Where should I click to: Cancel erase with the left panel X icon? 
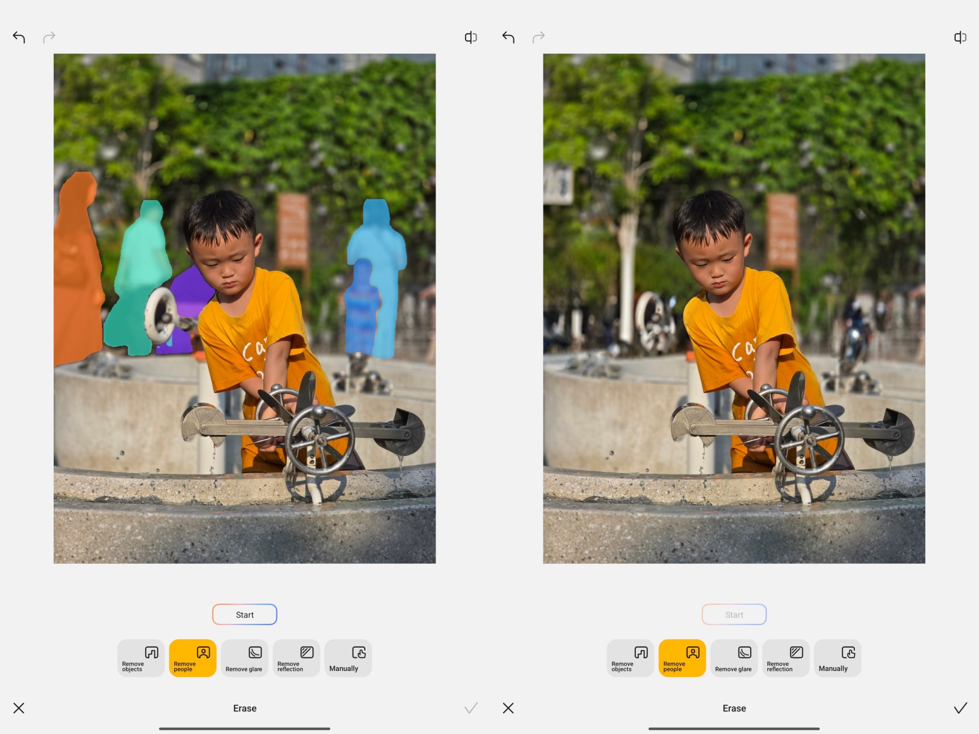[19, 708]
